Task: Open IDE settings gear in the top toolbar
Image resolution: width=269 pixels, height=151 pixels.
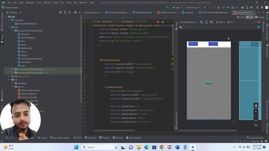Action: click(262, 8)
